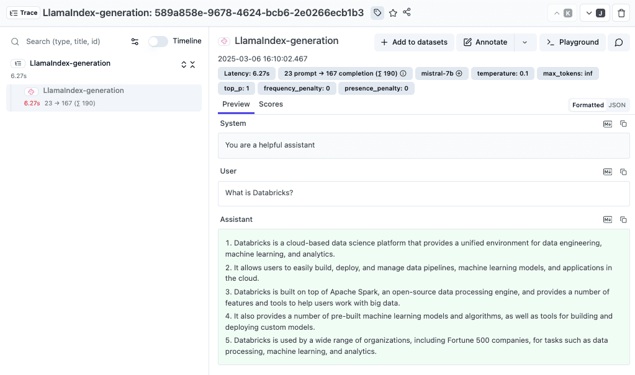Copy the Assistant response using its copy icon
Screen dimensions: 635x375
624,219
